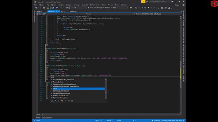Open the Окно menu
The height and width of the screenshot is (122, 218).
tap(117, 5)
